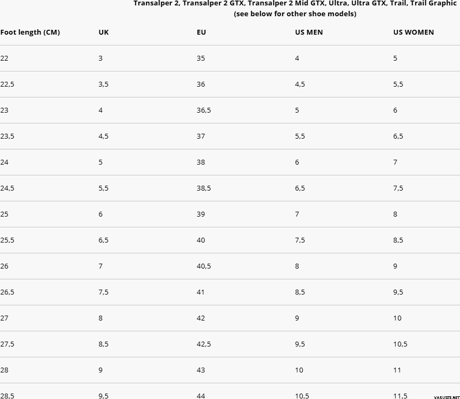Viewport: 460px width, 399px height.
Task: Select EU size 40,5 cell
Action: point(204,266)
